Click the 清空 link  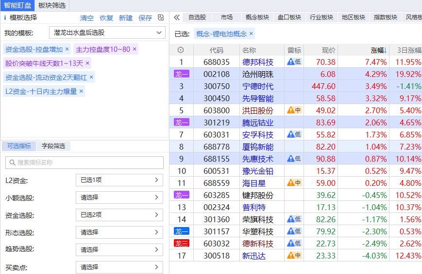click(87, 18)
